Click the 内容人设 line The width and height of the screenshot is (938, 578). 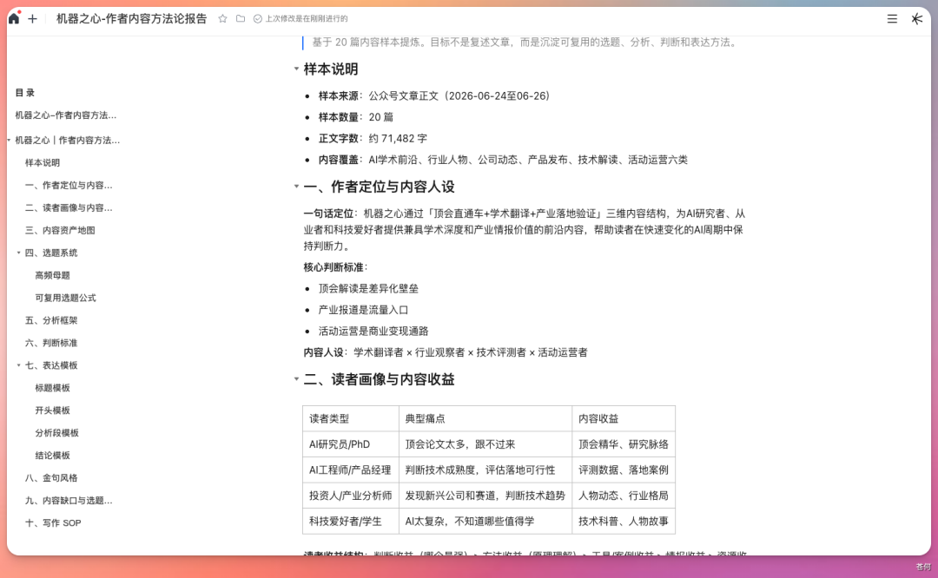coord(446,352)
